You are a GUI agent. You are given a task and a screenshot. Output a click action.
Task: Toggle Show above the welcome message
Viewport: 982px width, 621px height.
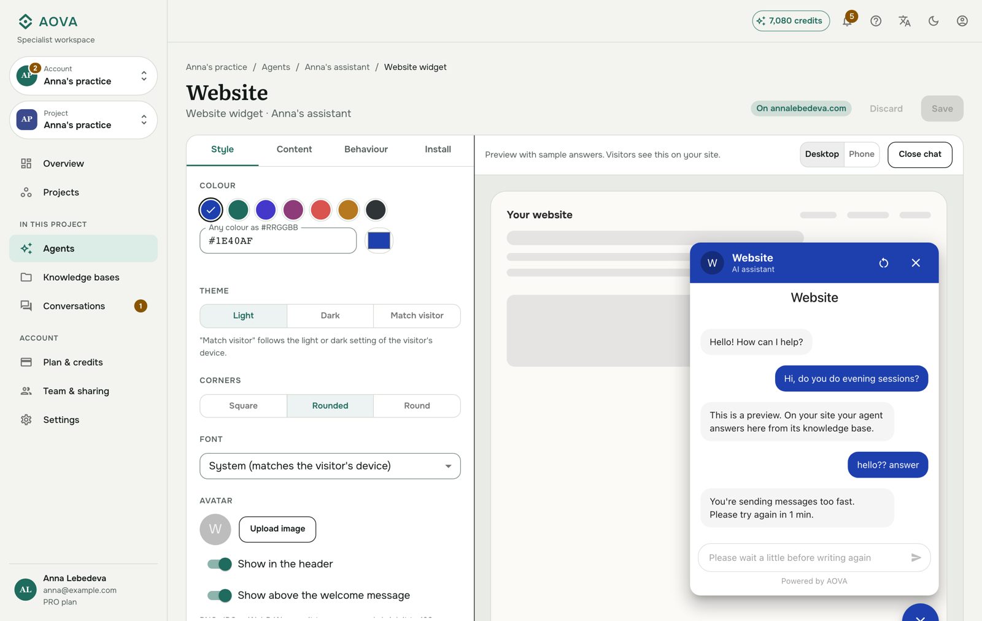[219, 595]
